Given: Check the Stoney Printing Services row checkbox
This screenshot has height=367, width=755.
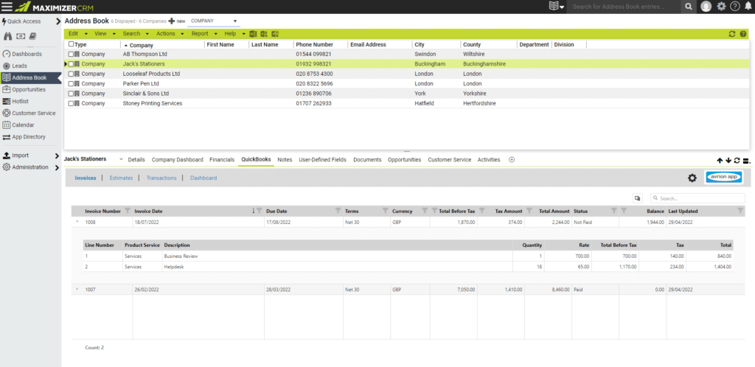Looking at the screenshot, I should click(71, 103).
